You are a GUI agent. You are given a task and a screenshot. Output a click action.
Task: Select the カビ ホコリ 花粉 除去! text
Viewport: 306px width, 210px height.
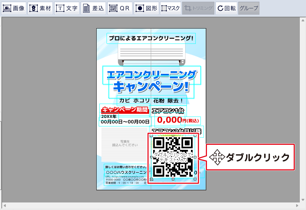151,101
